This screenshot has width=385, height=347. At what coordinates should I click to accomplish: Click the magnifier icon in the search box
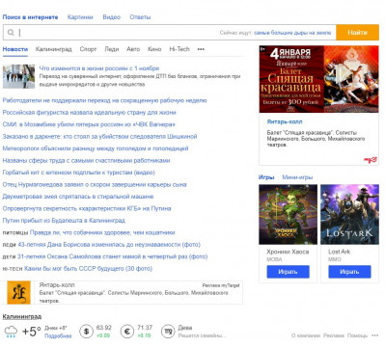(x=11, y=33)
